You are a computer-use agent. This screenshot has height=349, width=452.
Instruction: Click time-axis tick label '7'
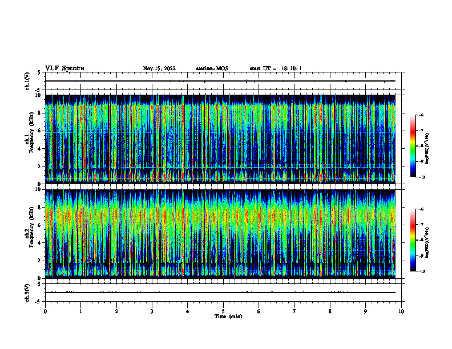point(294,311)
